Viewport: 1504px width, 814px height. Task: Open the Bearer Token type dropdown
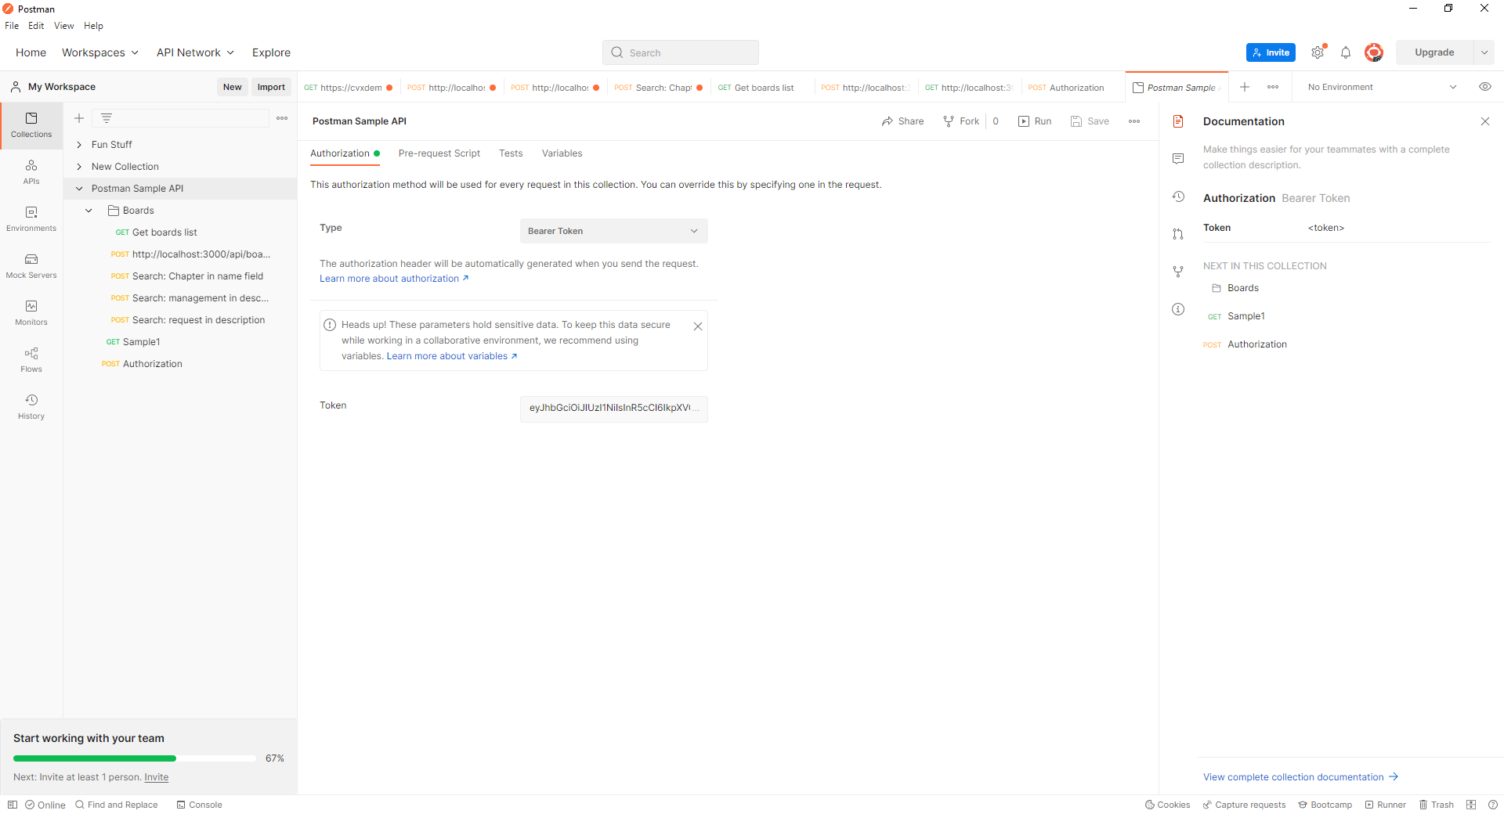[614, 231]
